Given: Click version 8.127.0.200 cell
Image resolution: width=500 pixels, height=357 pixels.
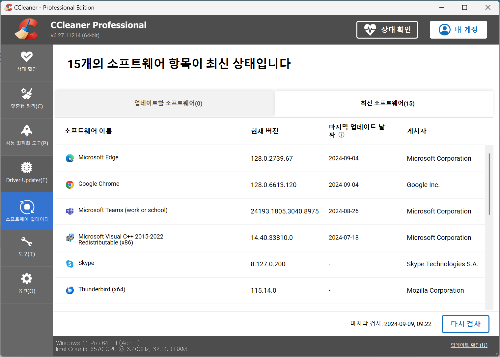Looking at the screenshot, I should pos(268,264).
